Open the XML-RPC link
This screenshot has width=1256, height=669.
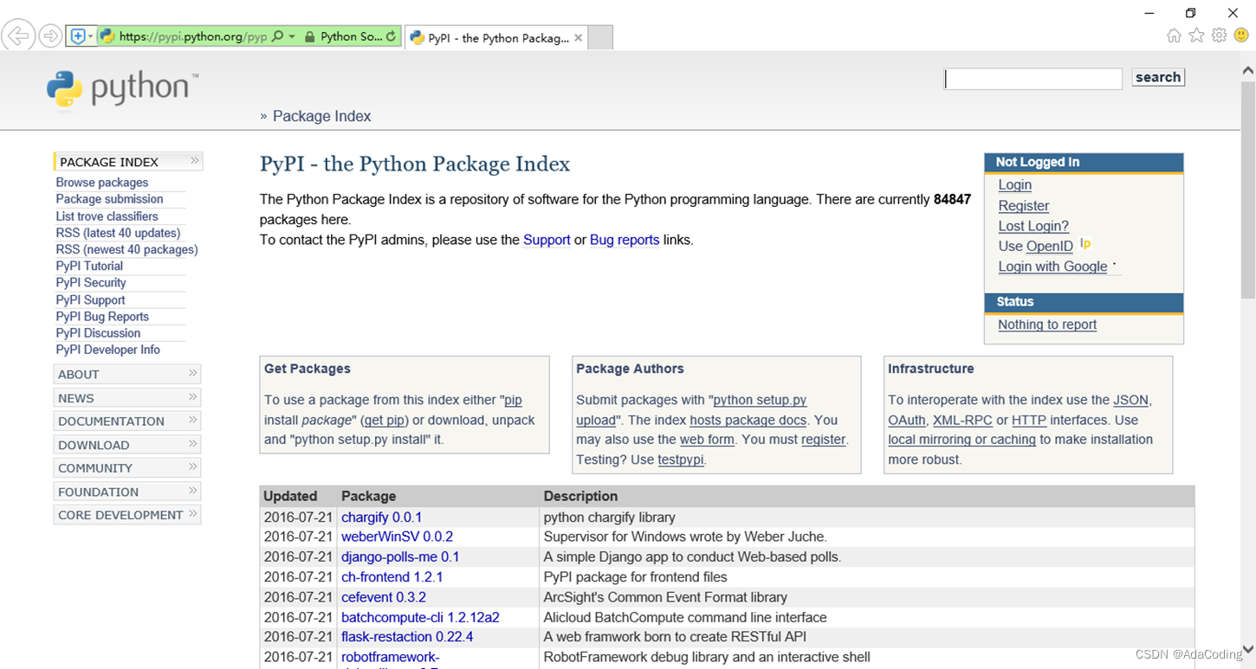pos(962,420)
